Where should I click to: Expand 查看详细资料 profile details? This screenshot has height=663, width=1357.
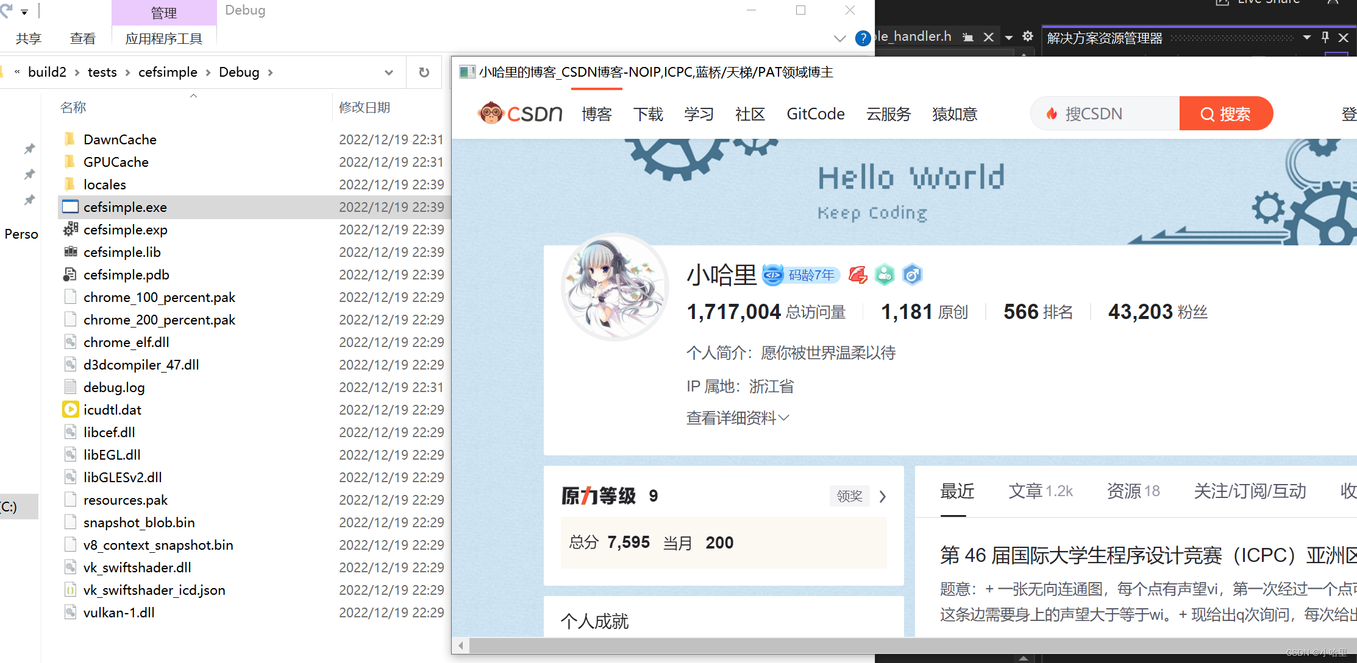point(738,418)
